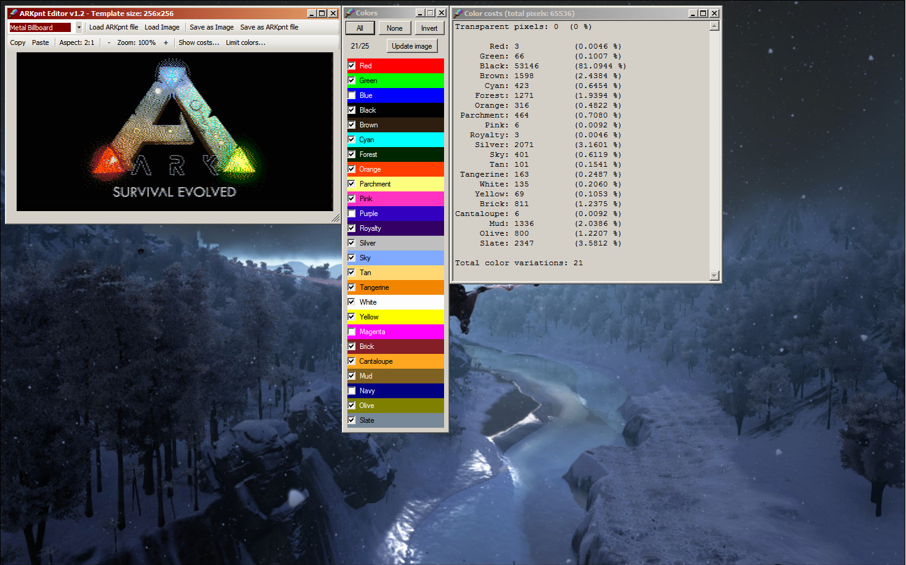
Task: Click the zoom in plus button
Action: point(166,42)
